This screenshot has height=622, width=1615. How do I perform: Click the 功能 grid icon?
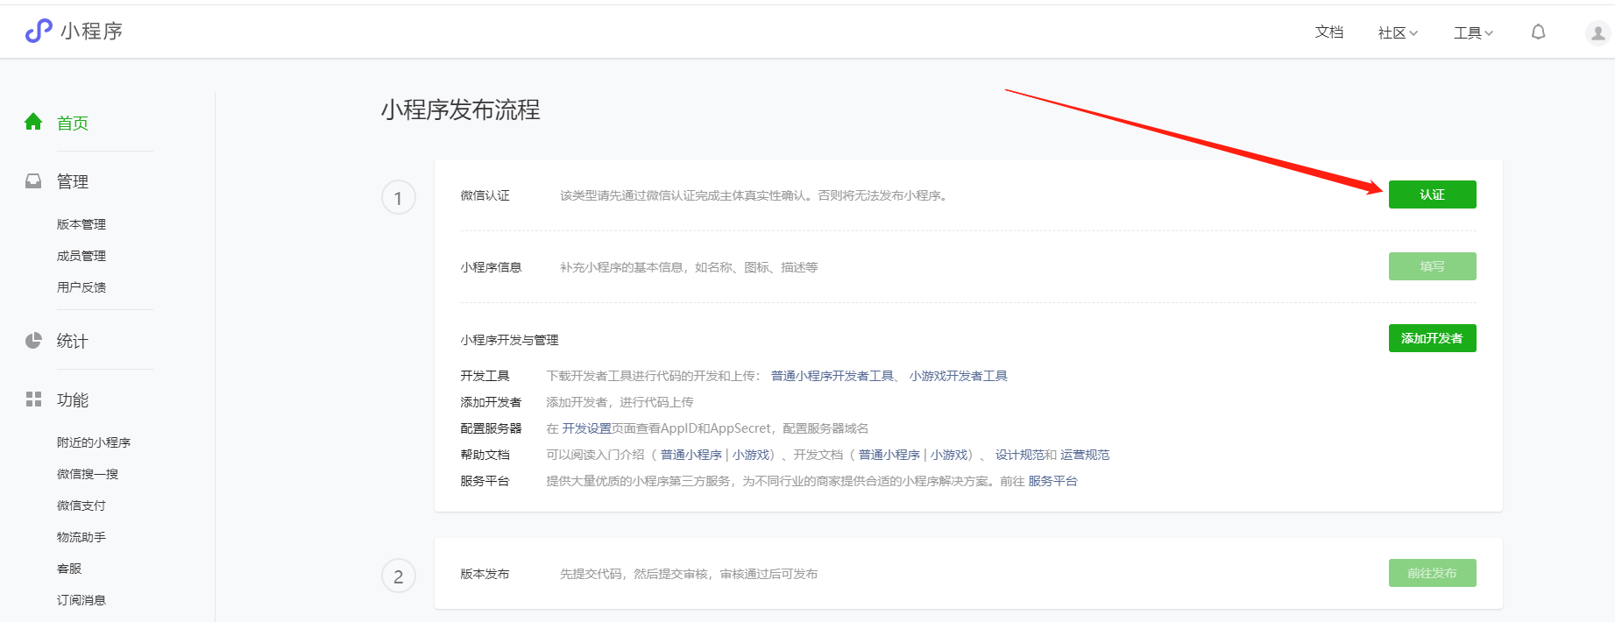pyautogui.click(x=33, y=399)
